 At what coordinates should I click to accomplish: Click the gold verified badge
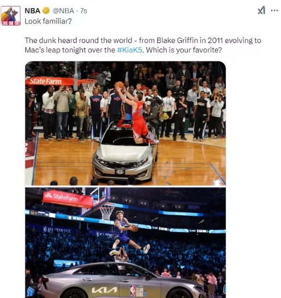point(46,11)
